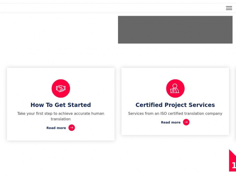Viewport: 236px width, 177px height.
Task: Open the hamburger navigation menu
Action: pyautogui.click(x=229, y=8)
